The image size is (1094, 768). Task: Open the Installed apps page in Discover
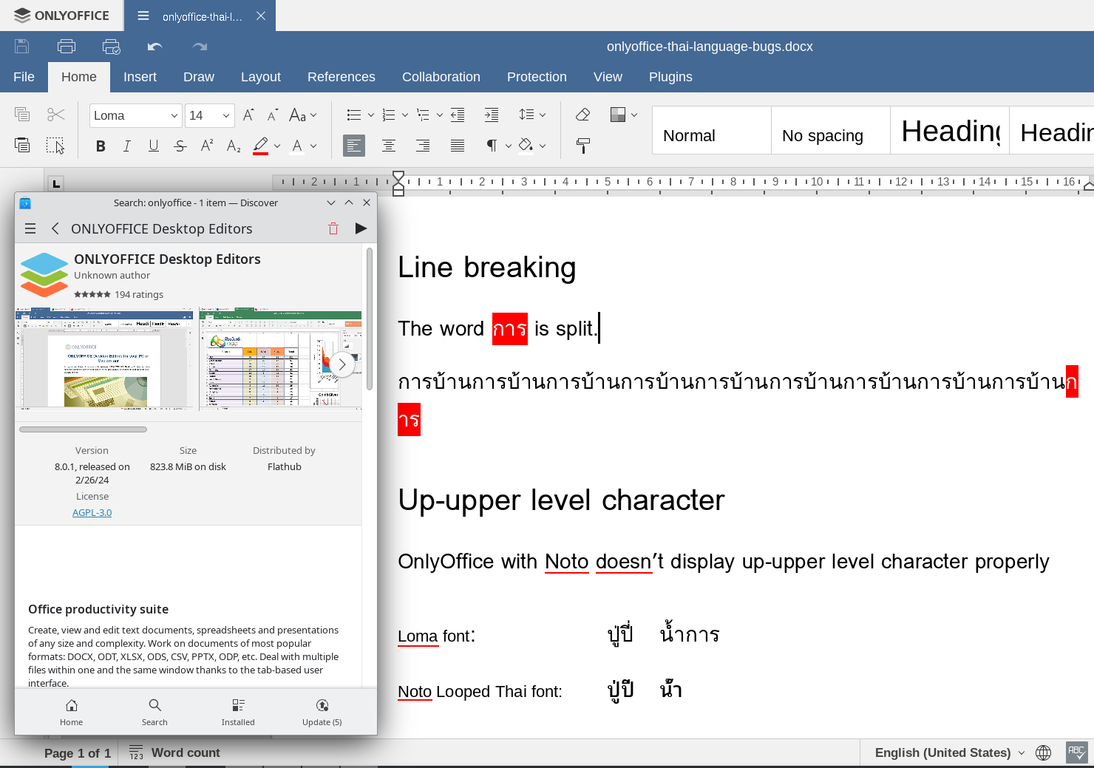coord(238,713)
